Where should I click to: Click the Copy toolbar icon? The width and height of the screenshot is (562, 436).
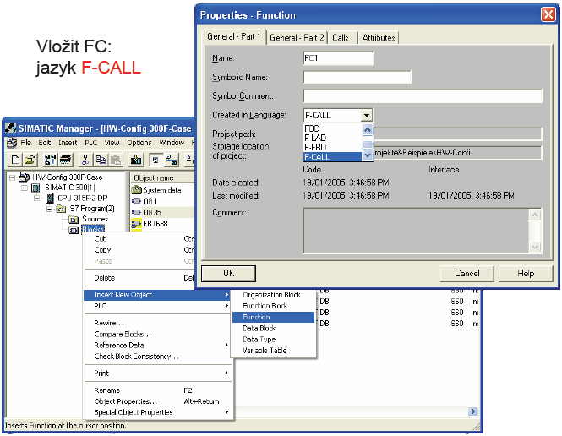coord(101,160)
